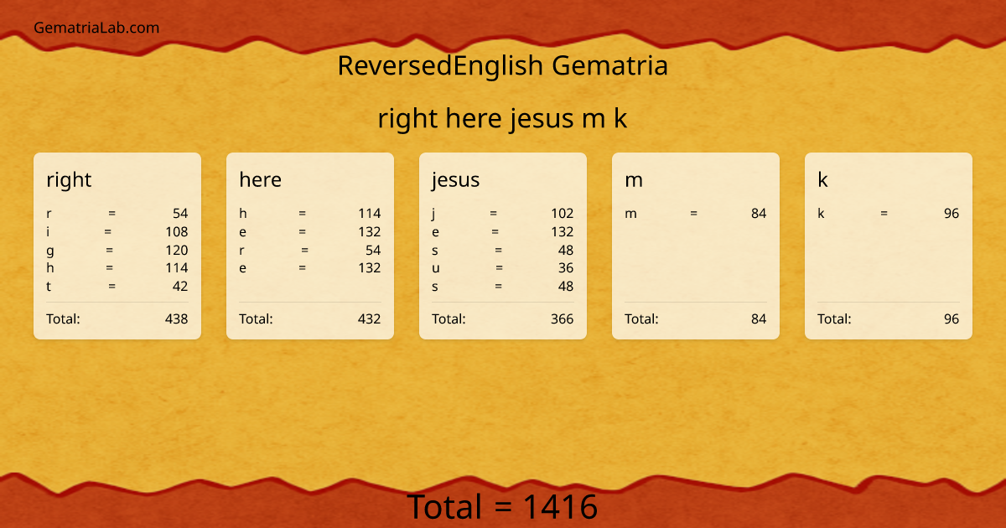Click the grand 'Total = 1416' text
The width and height of the screenshot is (1006, 528).
503,506
